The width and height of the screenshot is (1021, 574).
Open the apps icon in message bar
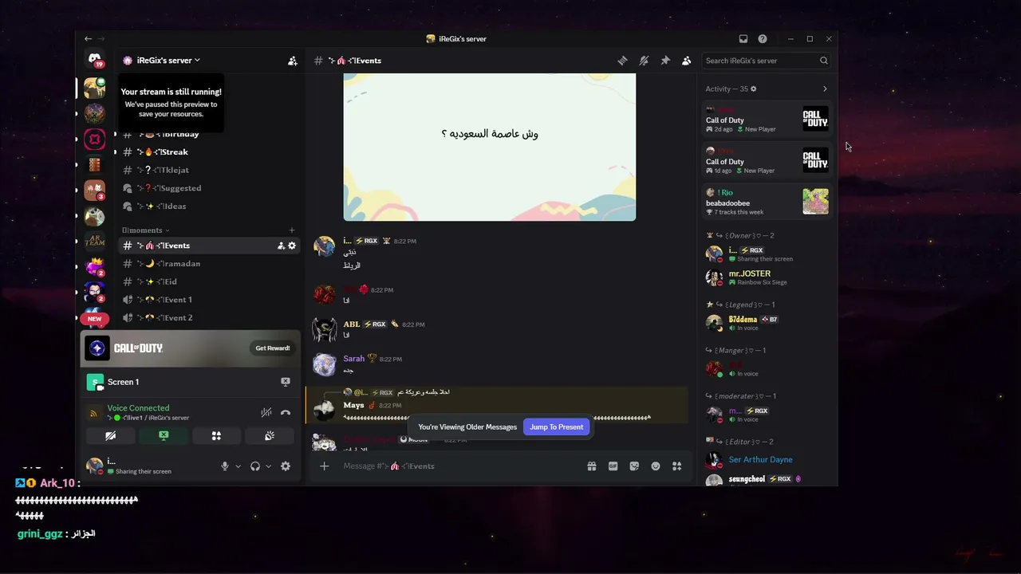tap(676, 466)
